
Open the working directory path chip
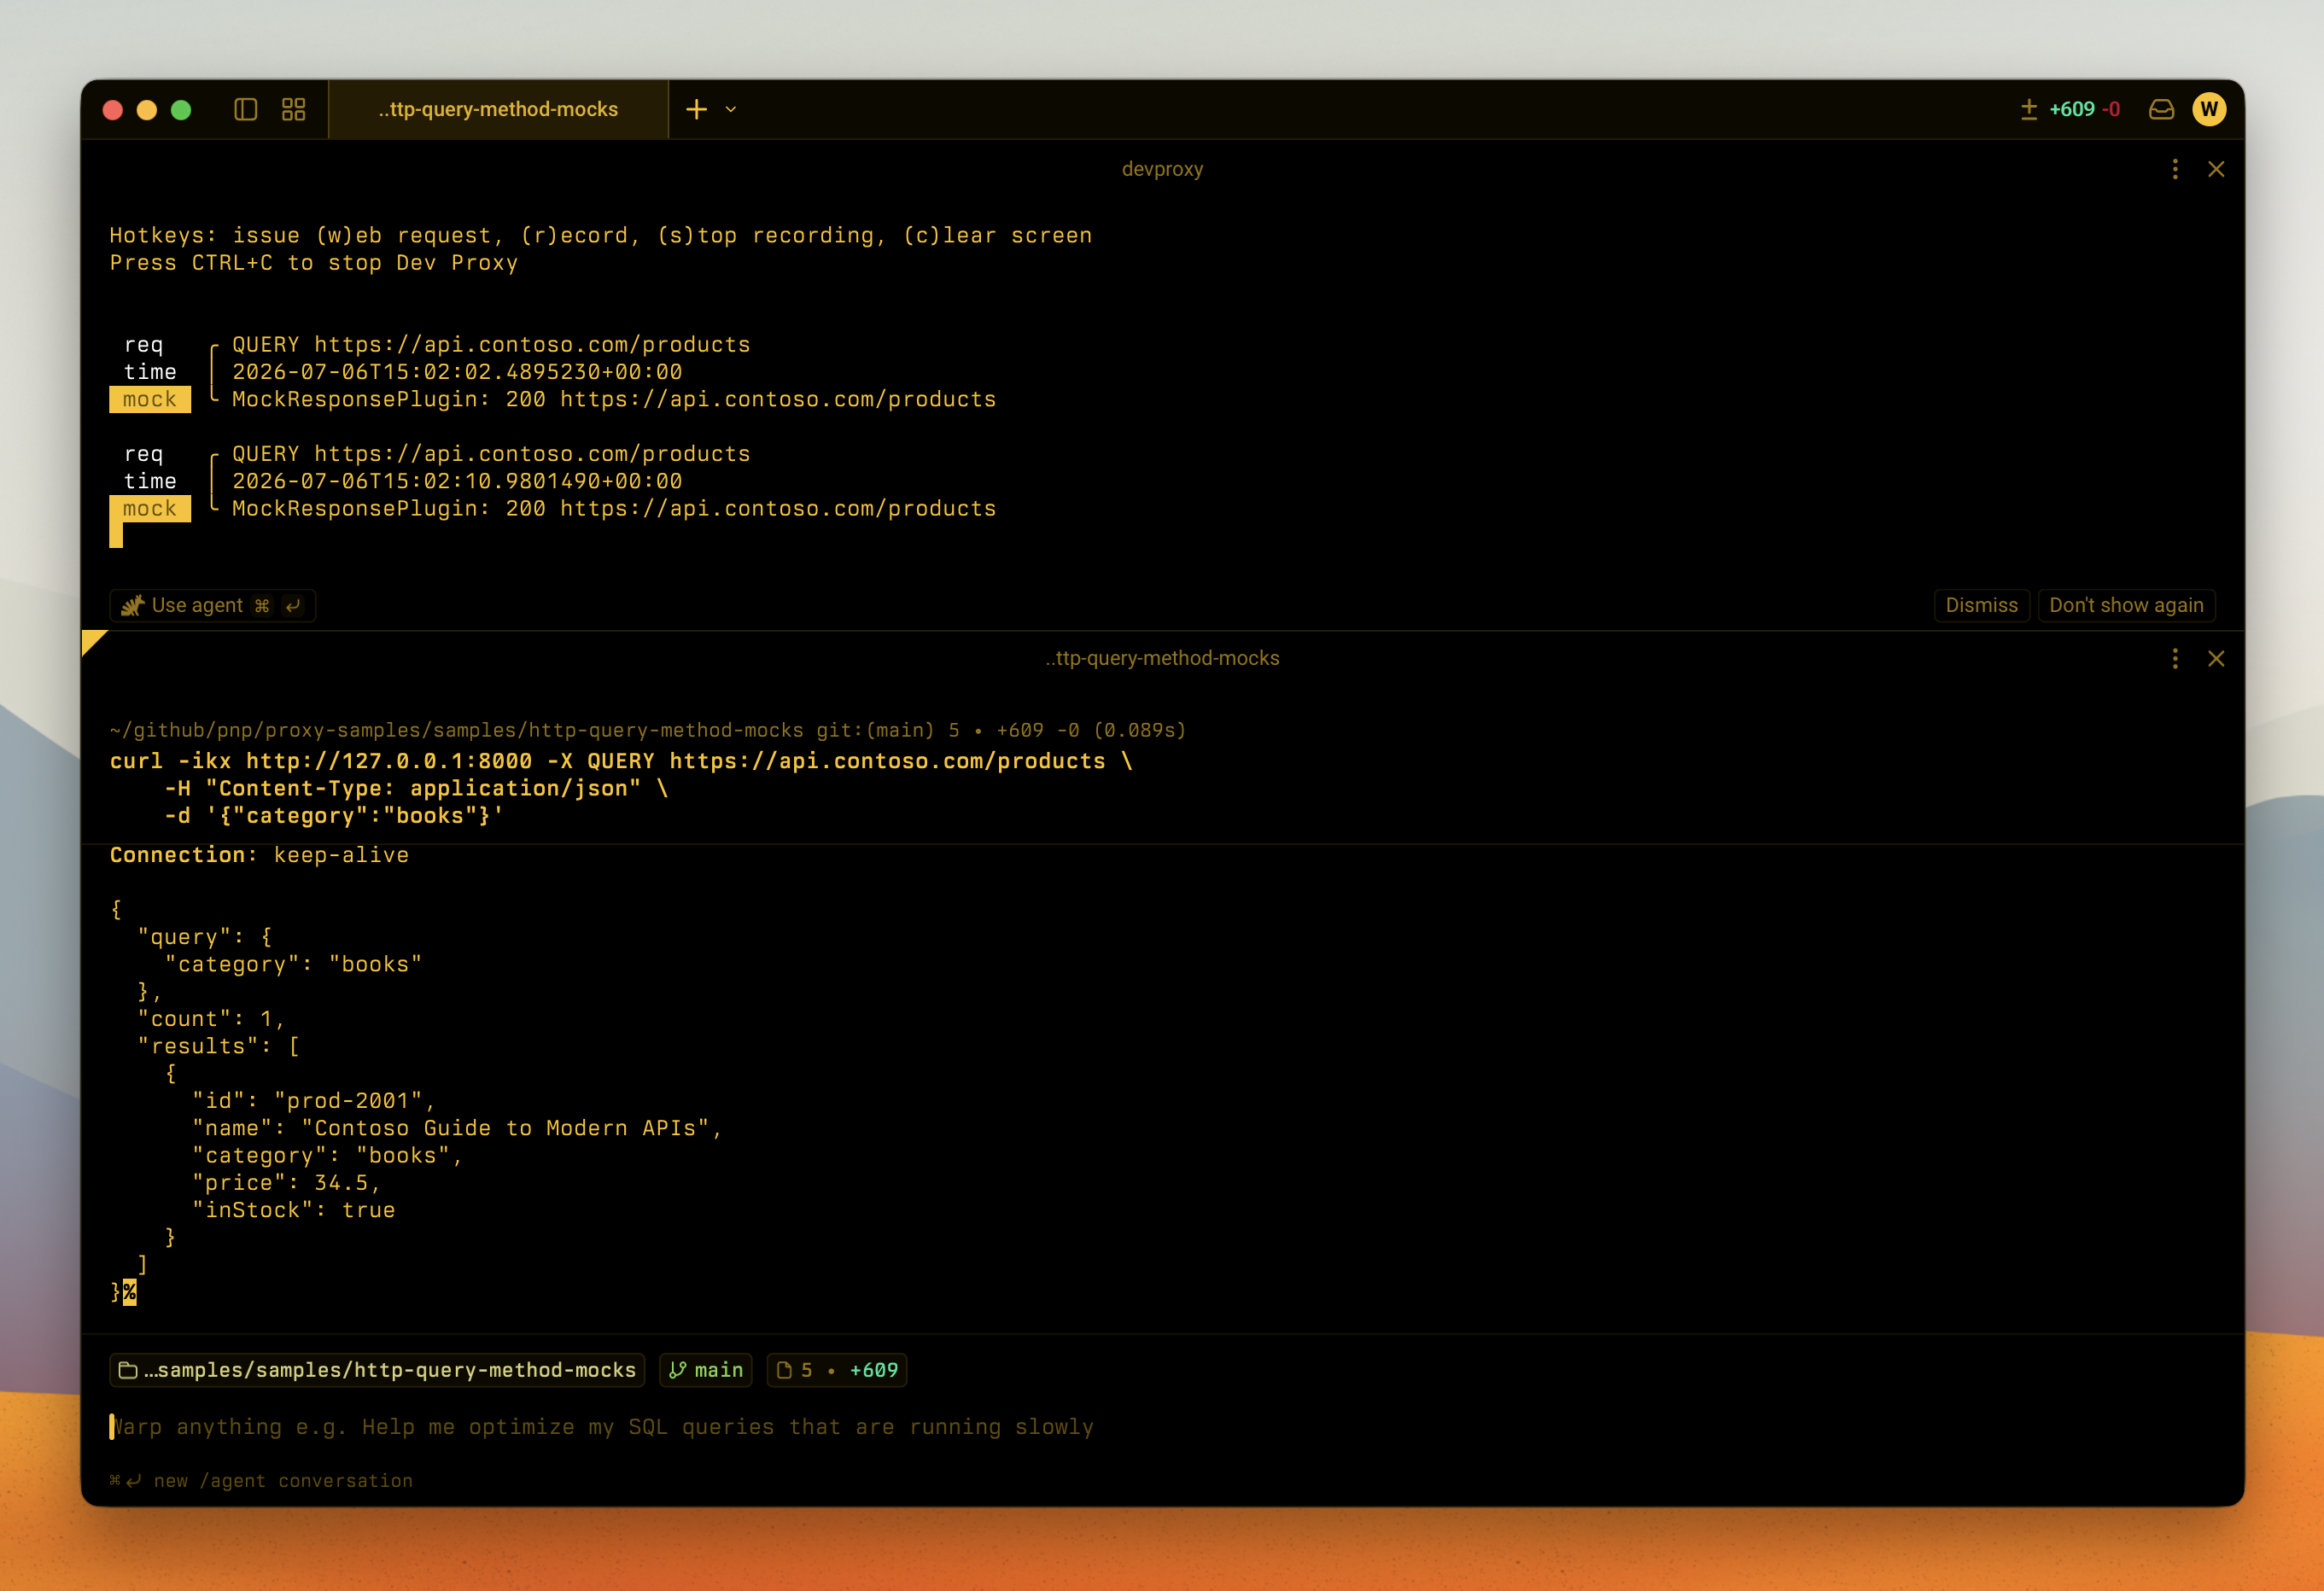click(x=377, y=1370)
